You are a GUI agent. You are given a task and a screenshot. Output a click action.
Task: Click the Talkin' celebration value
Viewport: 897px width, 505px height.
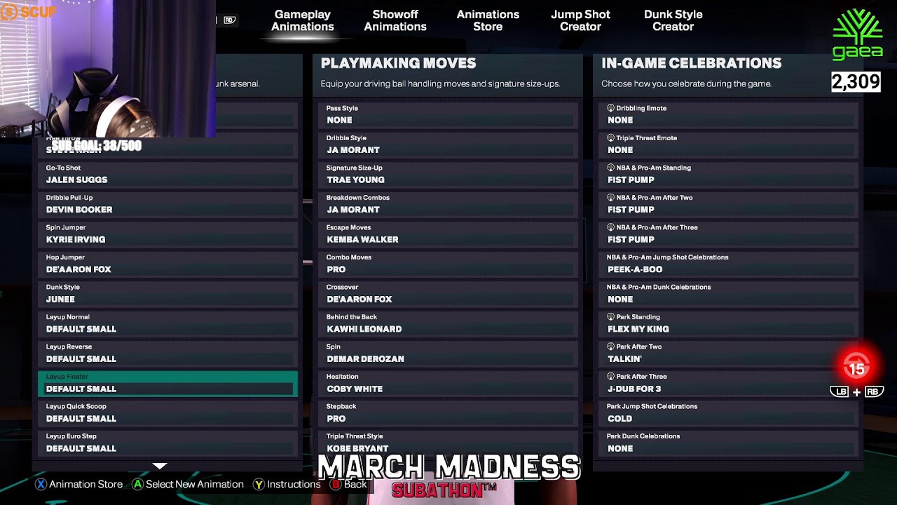pyautogui.click(x=624, y=359)
